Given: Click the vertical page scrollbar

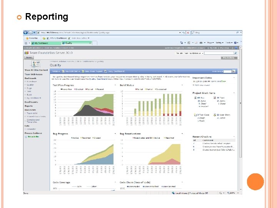Looking at the screenshot, I should 240,119.
